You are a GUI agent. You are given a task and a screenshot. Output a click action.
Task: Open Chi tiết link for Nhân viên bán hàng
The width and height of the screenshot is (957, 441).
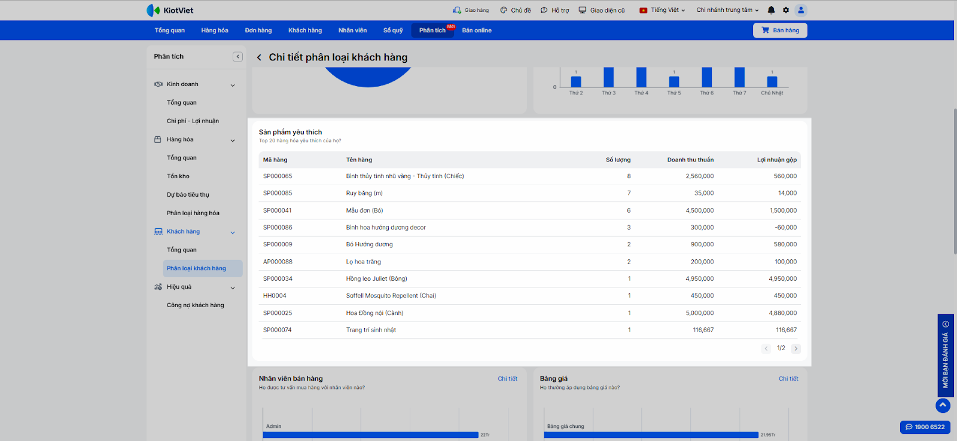click(x=507, y=379)
